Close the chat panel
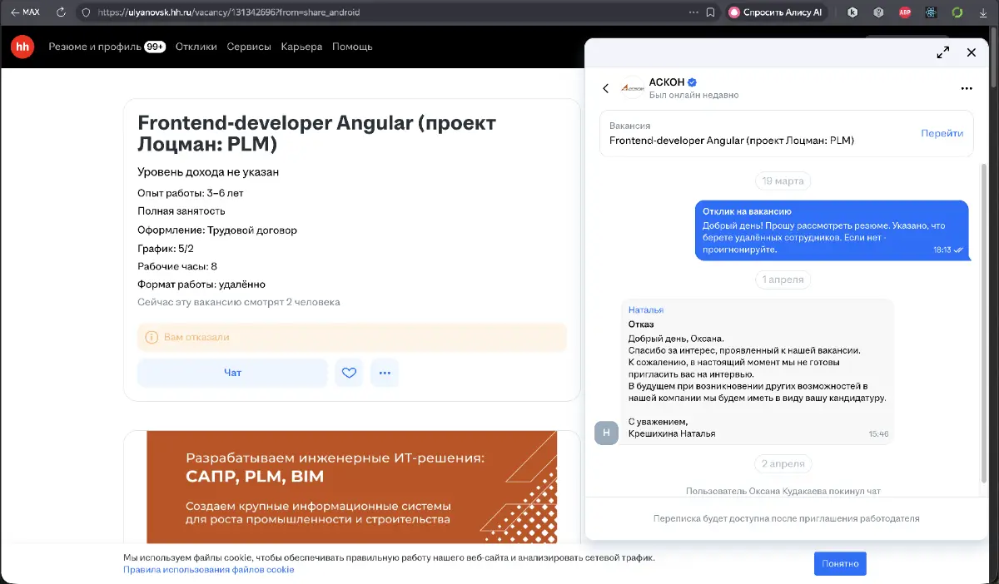999x584 pixels. 971,52
